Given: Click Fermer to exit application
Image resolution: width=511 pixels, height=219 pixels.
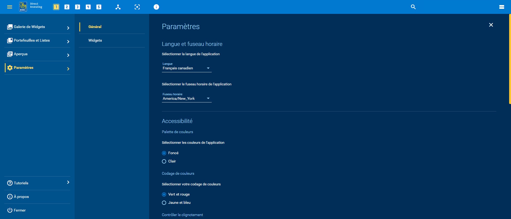Looking at the screenshot, I should coord(20,210).
